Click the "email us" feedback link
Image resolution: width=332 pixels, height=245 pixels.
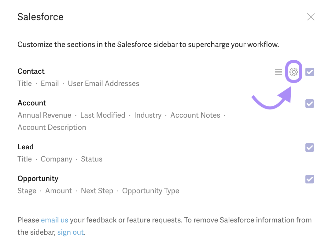(54, 220)
